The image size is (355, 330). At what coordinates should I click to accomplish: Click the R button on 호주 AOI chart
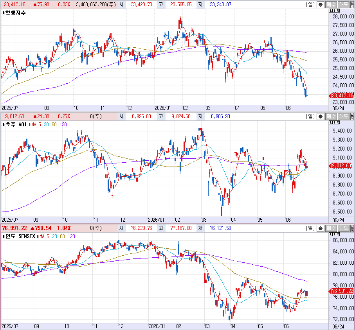point(338,122)
